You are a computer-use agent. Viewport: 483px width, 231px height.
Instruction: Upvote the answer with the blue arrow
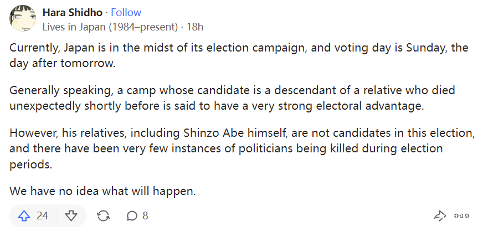tap(24, 215)
